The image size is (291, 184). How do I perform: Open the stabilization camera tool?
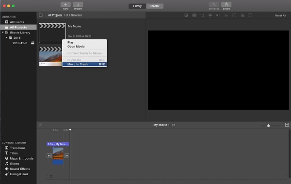(x=210, y=15)
